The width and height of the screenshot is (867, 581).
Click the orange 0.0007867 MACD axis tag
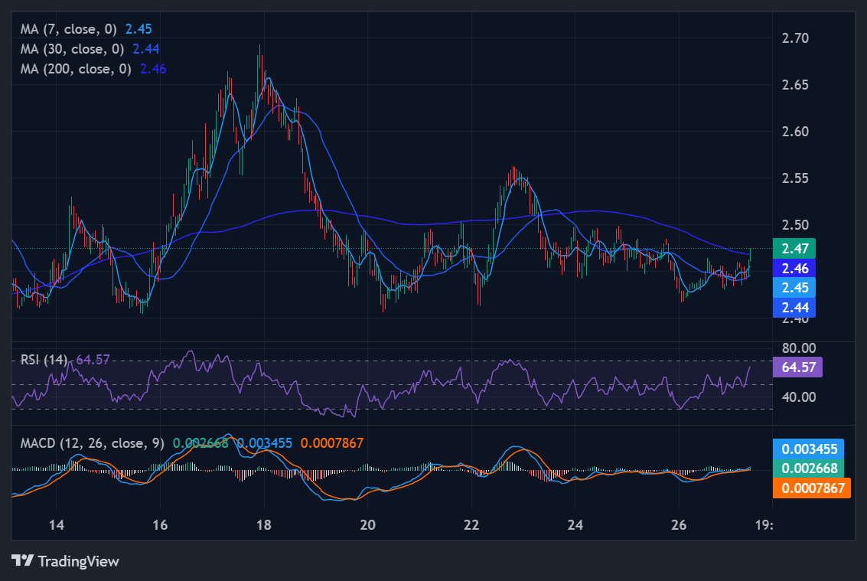[811, 488]
